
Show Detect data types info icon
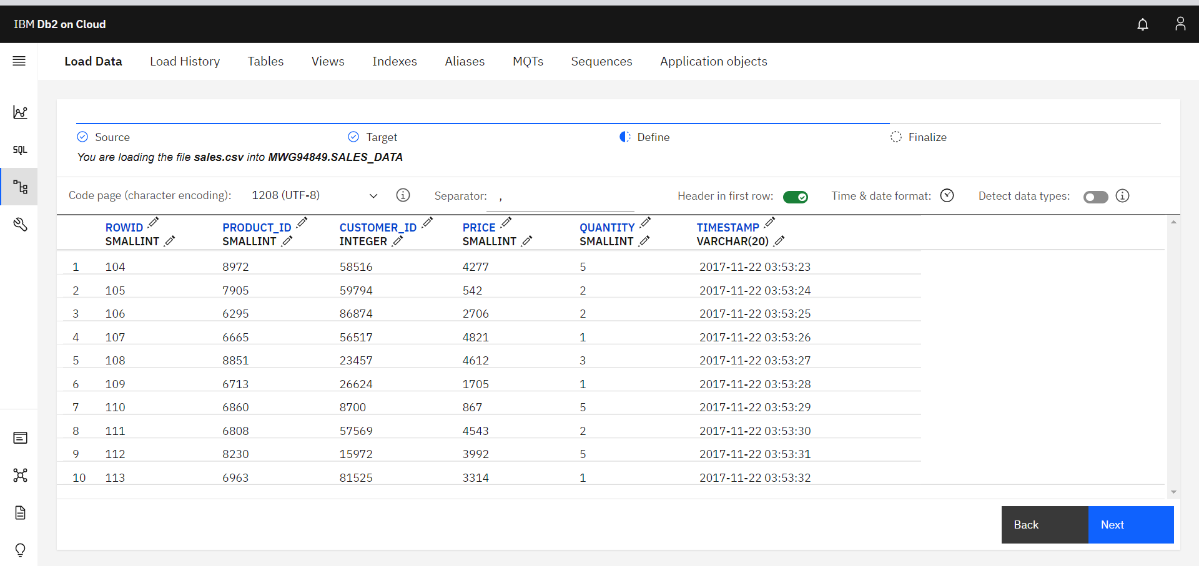pyautogui.click(x=1123, y=196)
